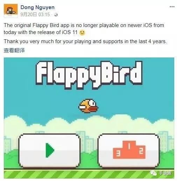This screenshot has width=177, height=181.
Task: Click the red podium ranking icon
Action: coord(129,150)
